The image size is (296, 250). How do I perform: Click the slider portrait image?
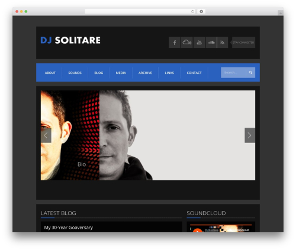point(148,135)
